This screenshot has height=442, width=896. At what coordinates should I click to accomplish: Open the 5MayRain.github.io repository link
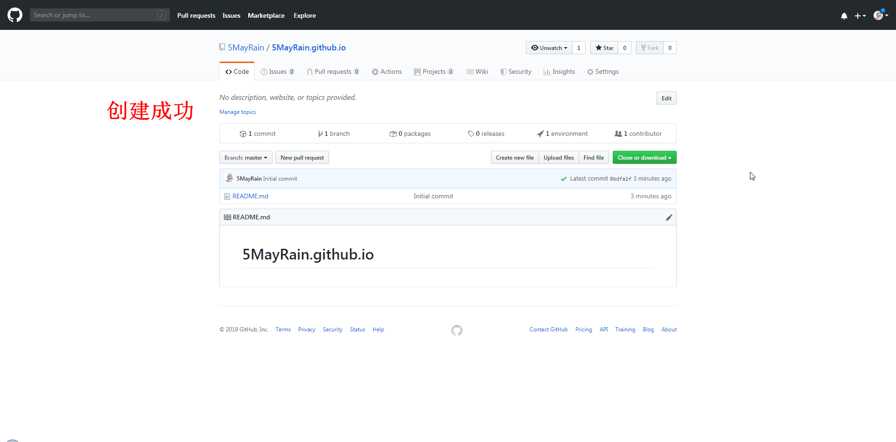(309, 48)
